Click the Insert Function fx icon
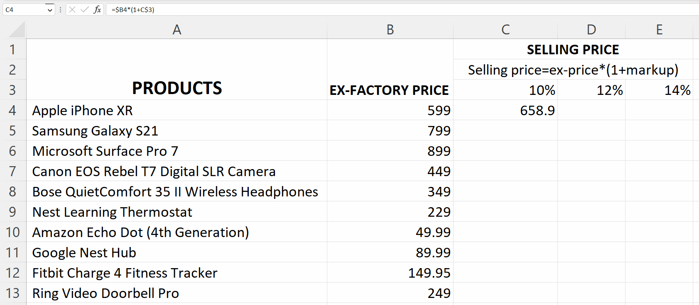Screen dimensions: 699x305 [x=97, y=10]
